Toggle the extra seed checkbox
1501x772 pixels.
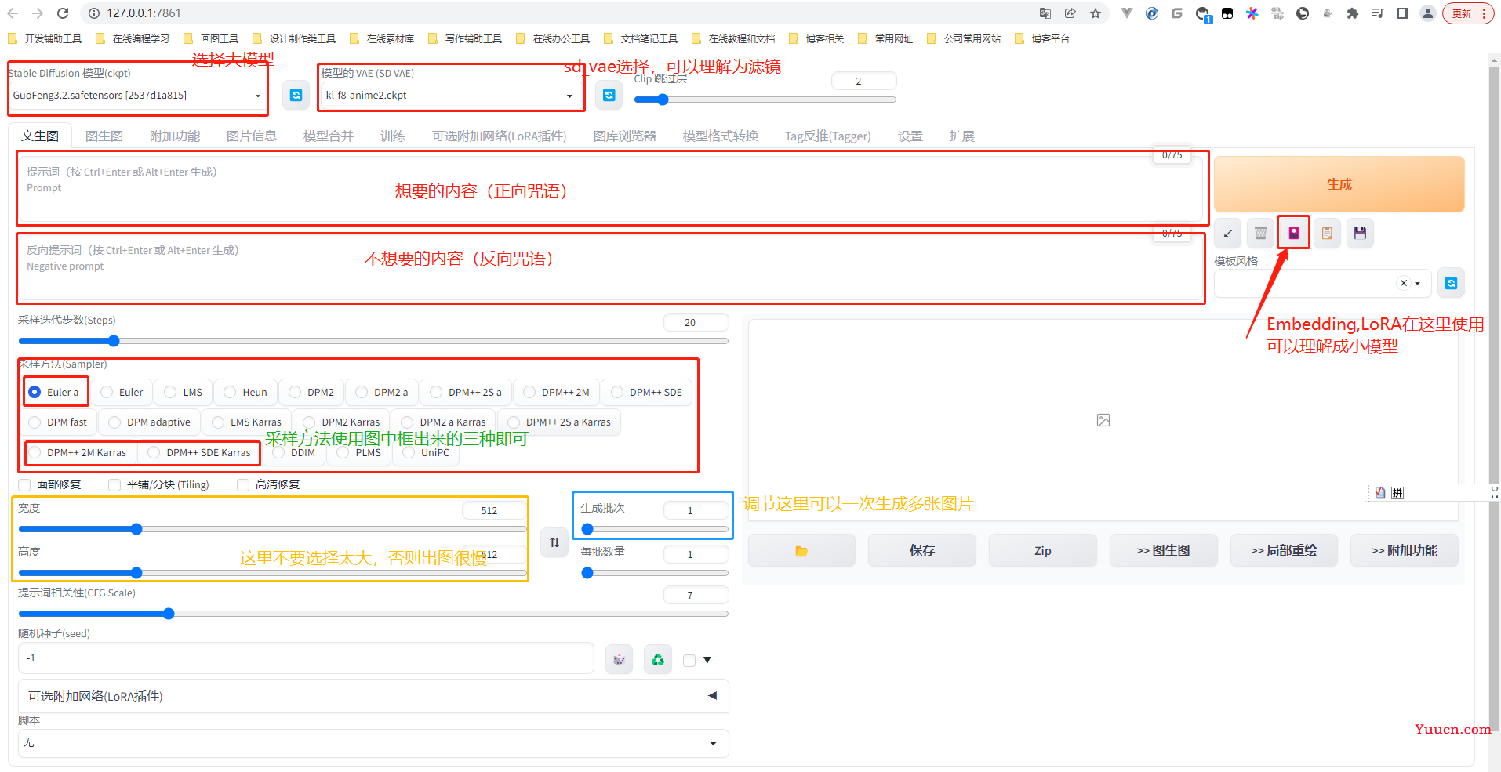(x=689, y=660)
